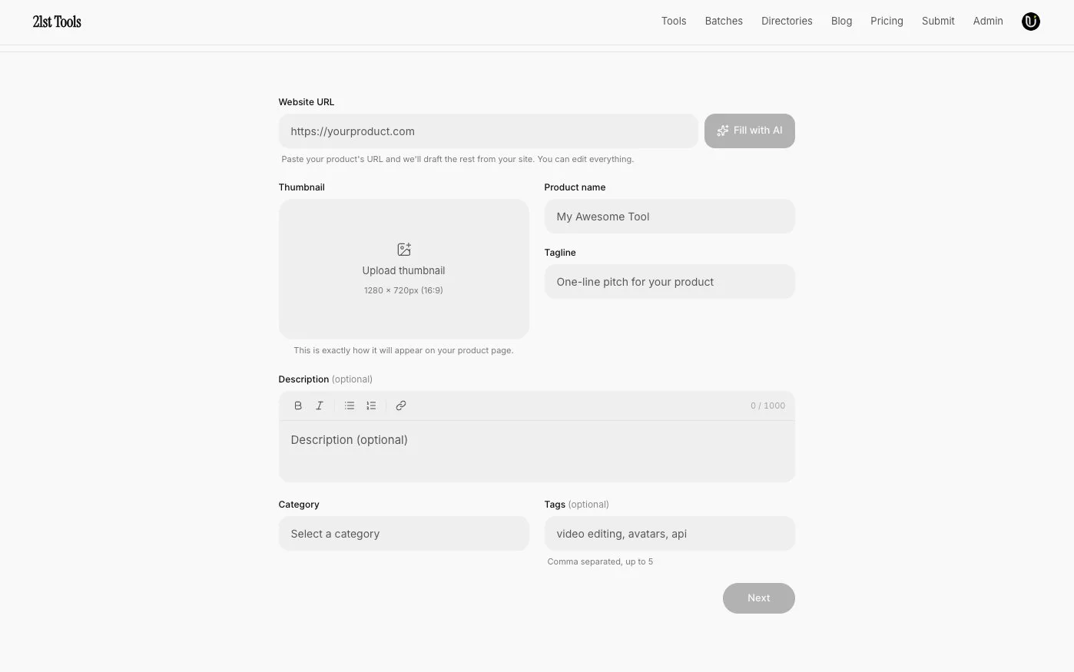Open the Pricing page
This screenshot has width=1074, height=672.
[x=887, y=22]
